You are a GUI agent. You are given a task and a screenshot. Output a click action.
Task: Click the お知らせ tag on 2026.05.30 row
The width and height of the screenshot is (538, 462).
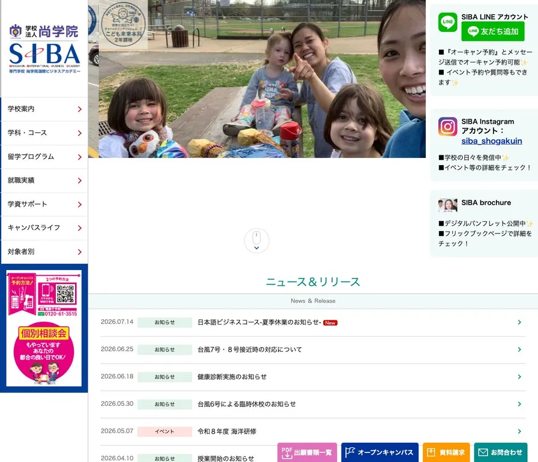click(165, 404)
